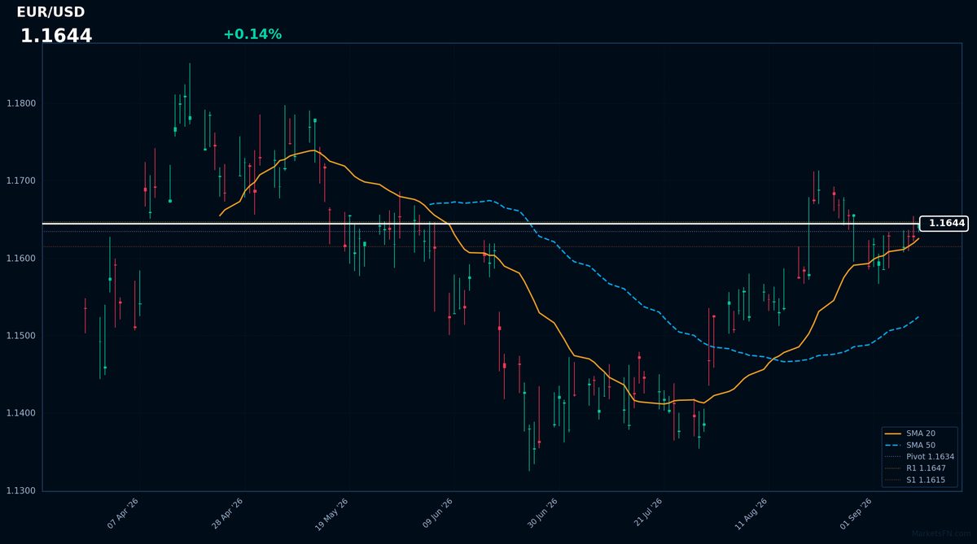The image size is (977, 544).
Task: Click the 1.1644 current price header
Action: point(56,36)
